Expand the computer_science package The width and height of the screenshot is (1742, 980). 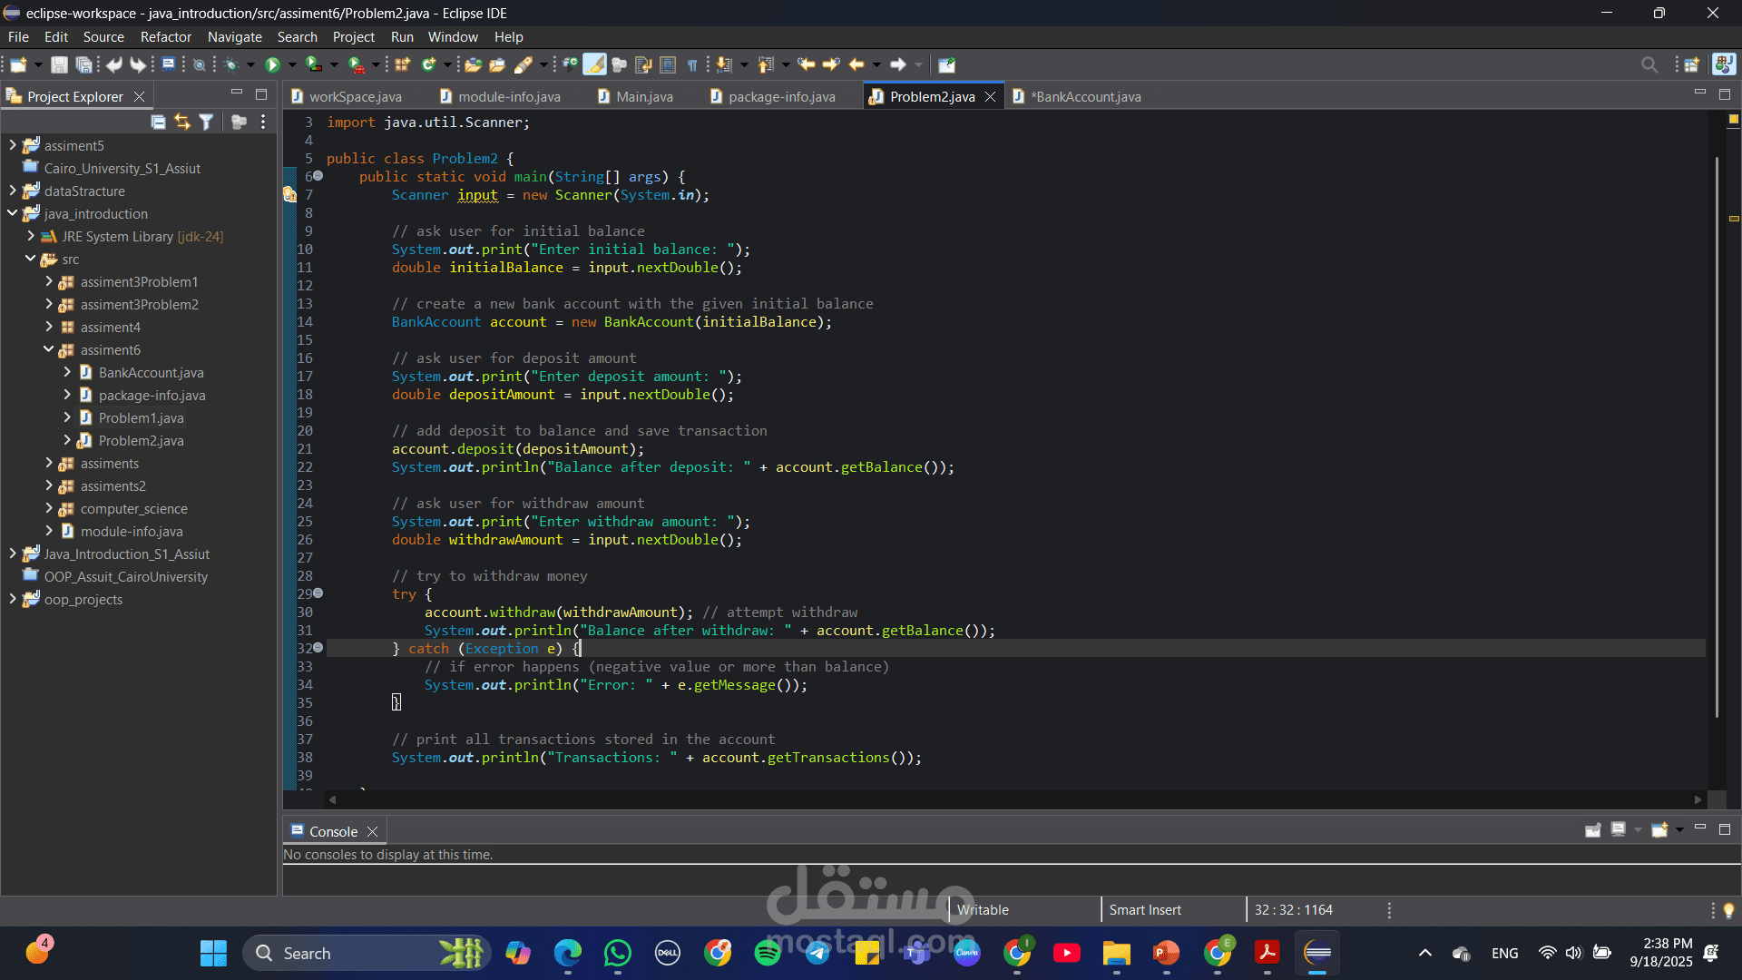[48, 508]
